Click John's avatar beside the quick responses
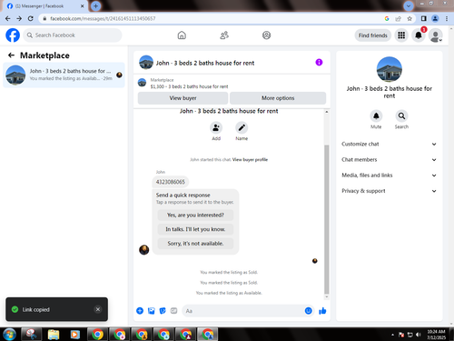The image size is (454, 341). coord(144,250)
